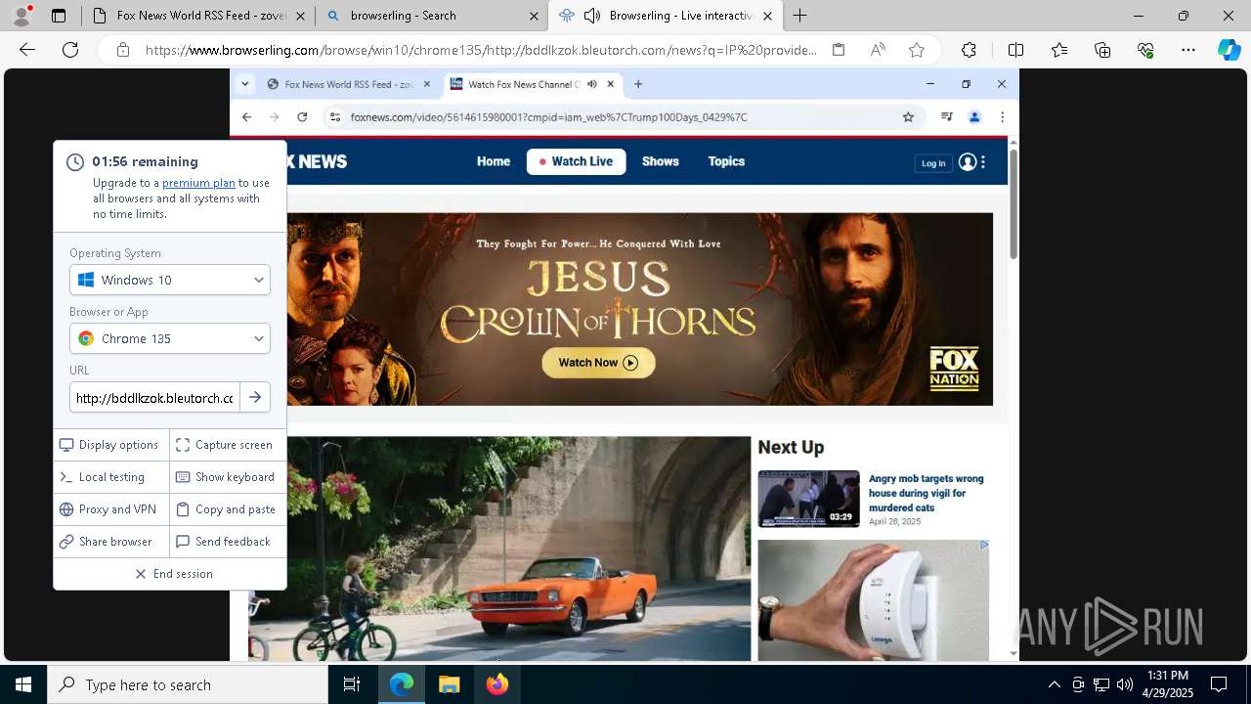1251x704 pixels.
Task: Click Capture screen
Action: pos(228,445)
